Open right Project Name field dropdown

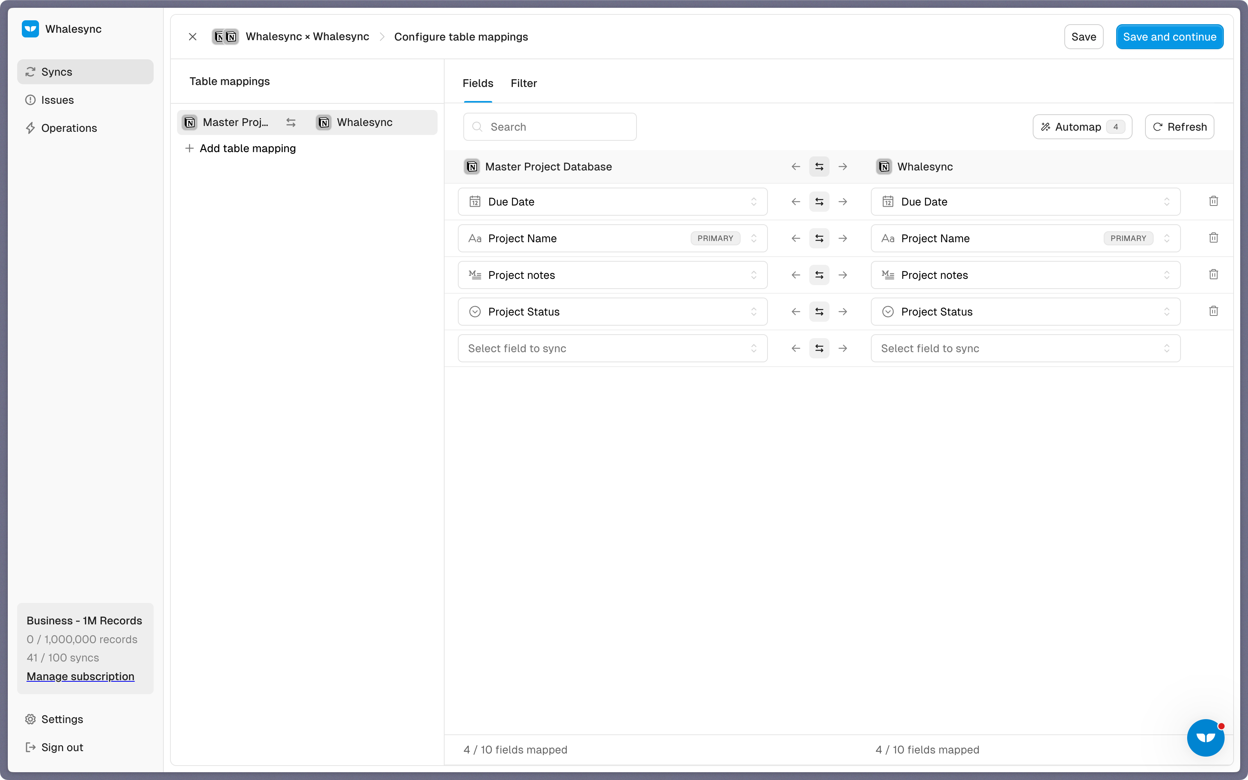pyautogui.click(x=1025, y=238)
